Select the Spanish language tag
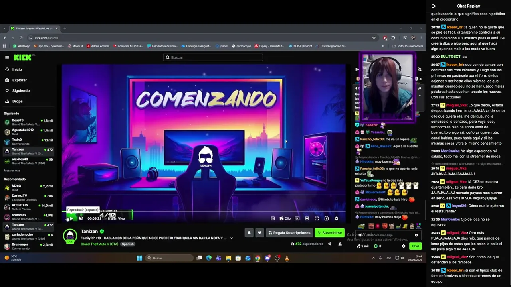The height and width of the screenshot is (287, 511). (128, 244)
